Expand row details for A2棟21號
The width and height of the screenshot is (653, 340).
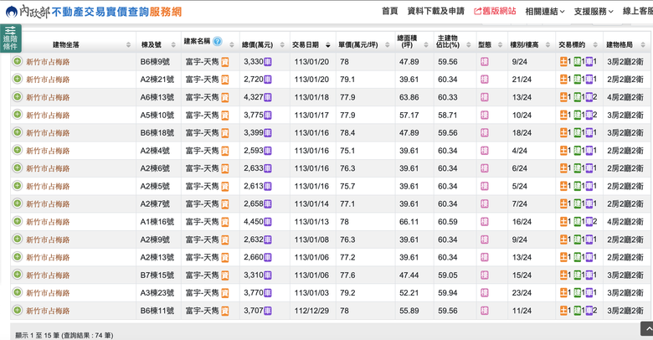click(17, 79)
